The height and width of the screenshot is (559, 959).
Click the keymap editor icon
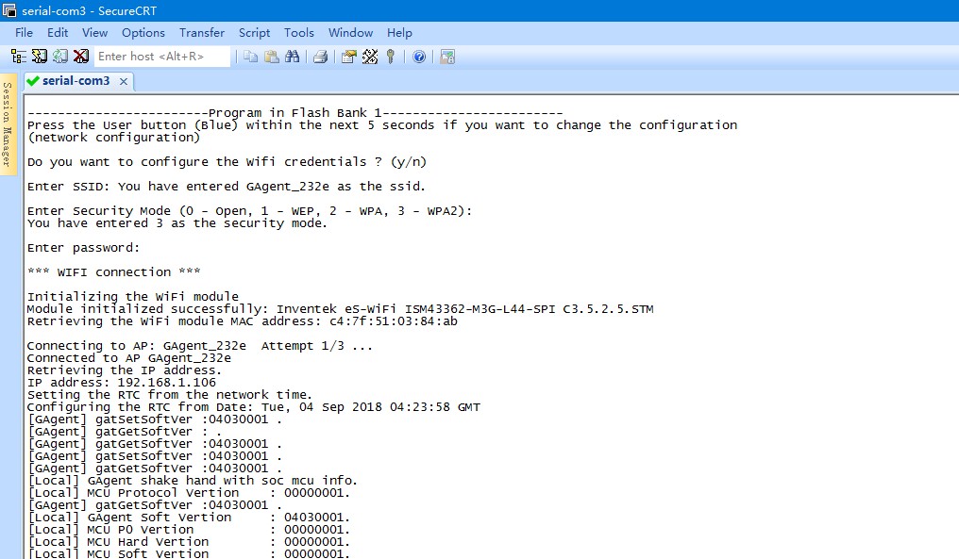[369, 57]
